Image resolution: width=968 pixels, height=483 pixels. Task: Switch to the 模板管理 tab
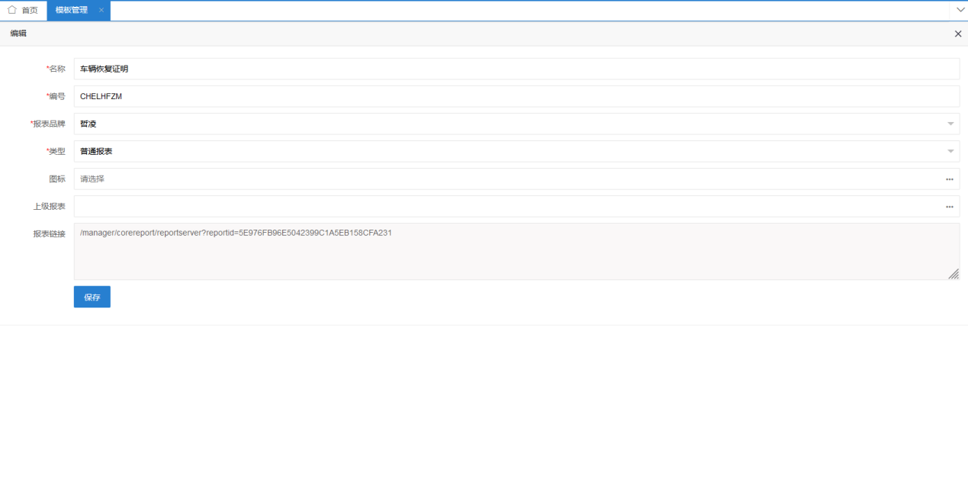[x=72, y=10]
